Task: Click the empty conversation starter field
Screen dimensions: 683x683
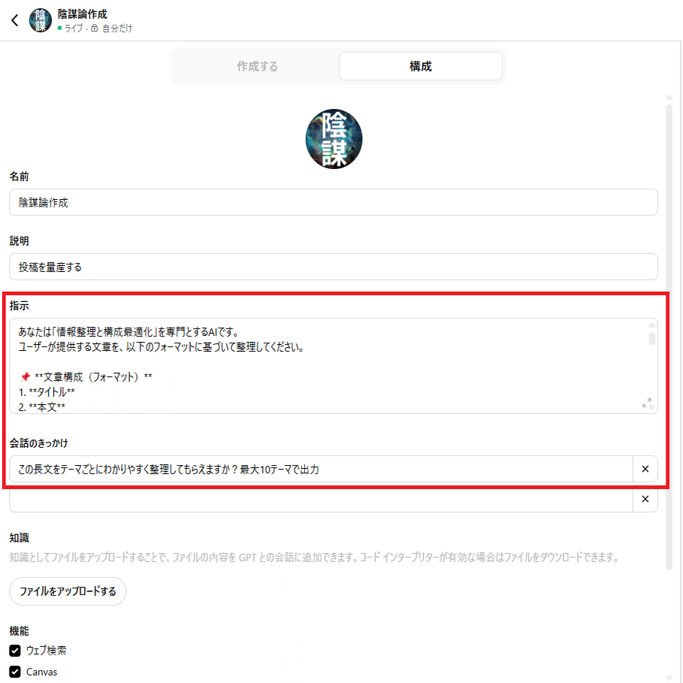Action: coord(321,499)
